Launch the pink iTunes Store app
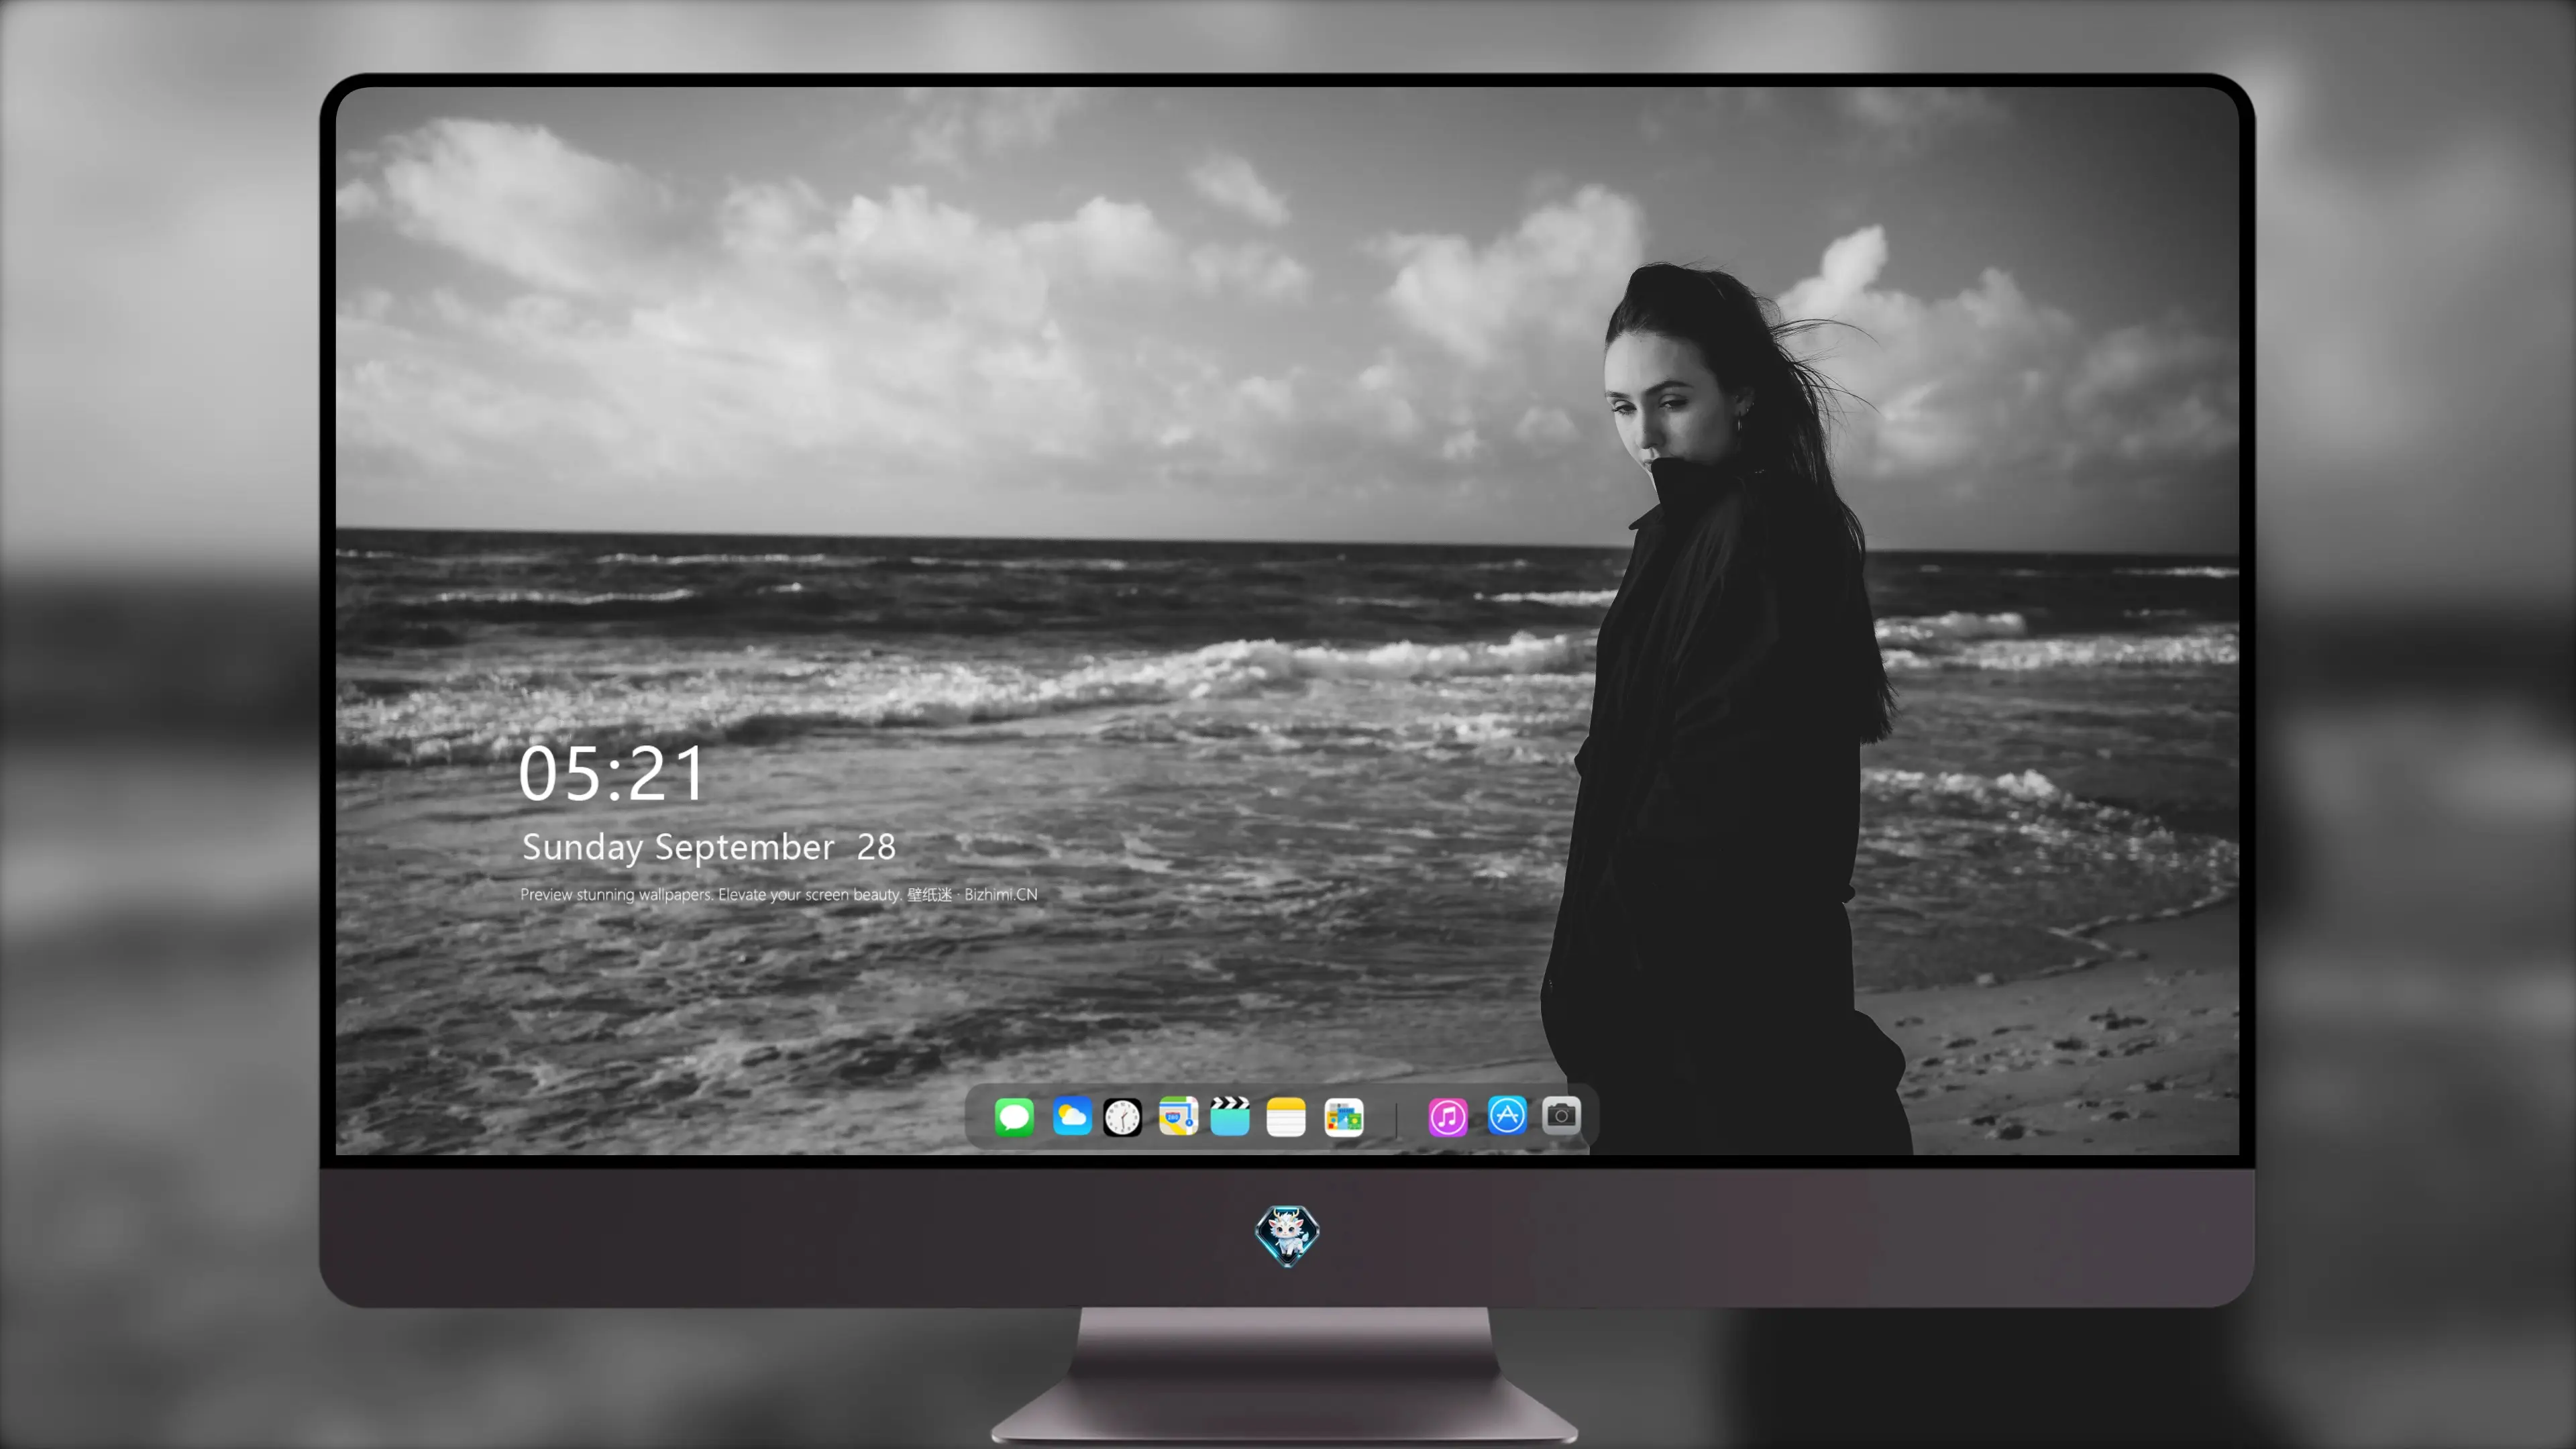The height and width of the screenshot is (1449, 2576). [x=1448, y=1117]
